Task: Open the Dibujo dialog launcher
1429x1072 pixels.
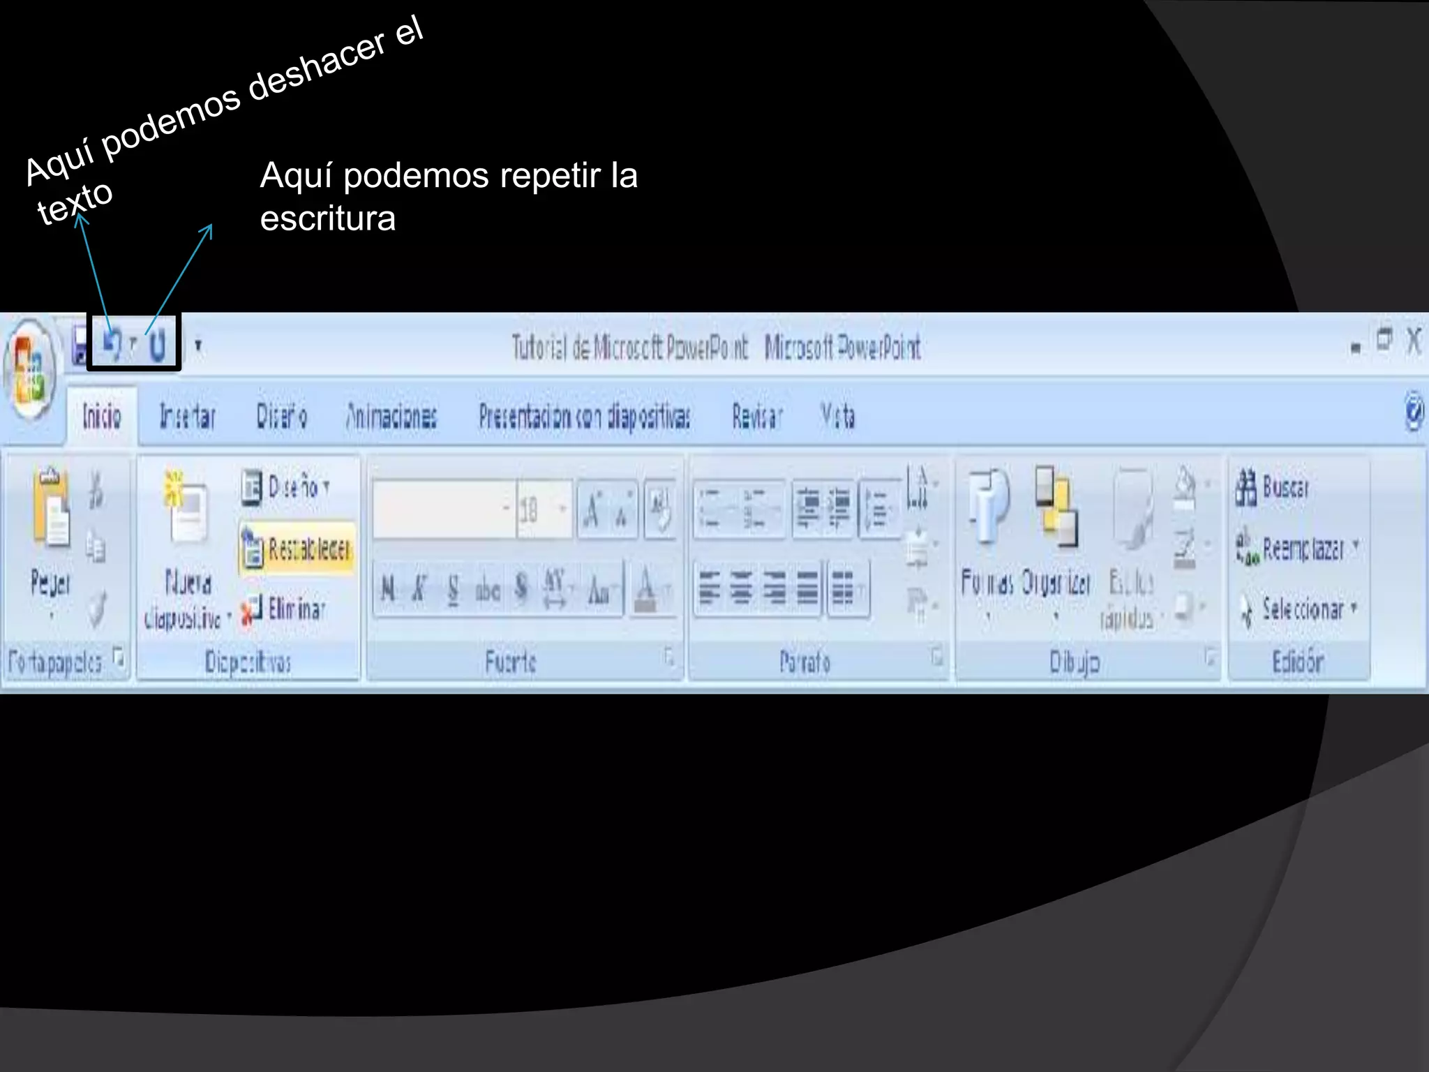Action: click(1210, 657)
